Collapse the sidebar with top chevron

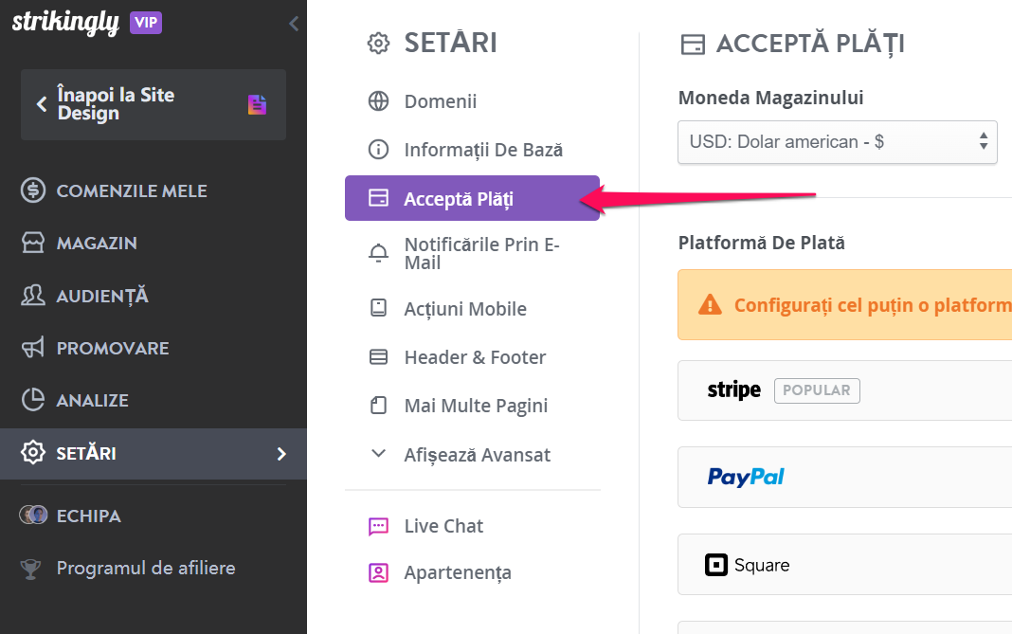(294, 24)
